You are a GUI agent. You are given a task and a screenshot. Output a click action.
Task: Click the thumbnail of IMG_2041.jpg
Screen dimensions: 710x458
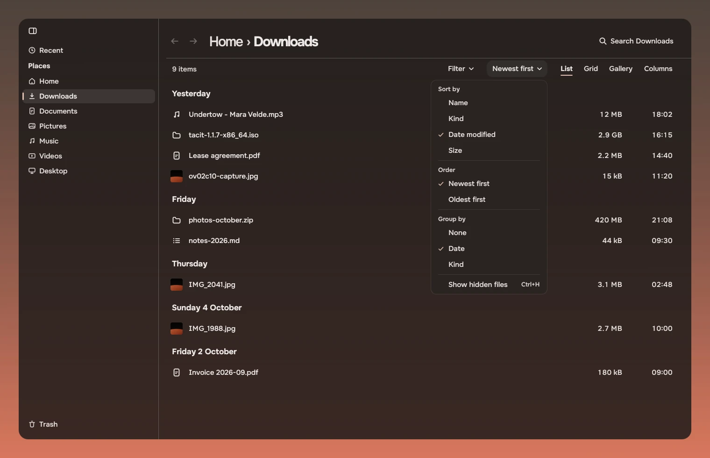coord(177,285)
